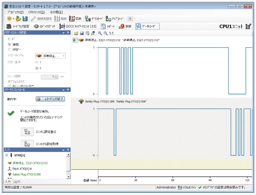Open the CPUユニット menu
The width and height of the screenshot is (256, 195).
(36, 12)
